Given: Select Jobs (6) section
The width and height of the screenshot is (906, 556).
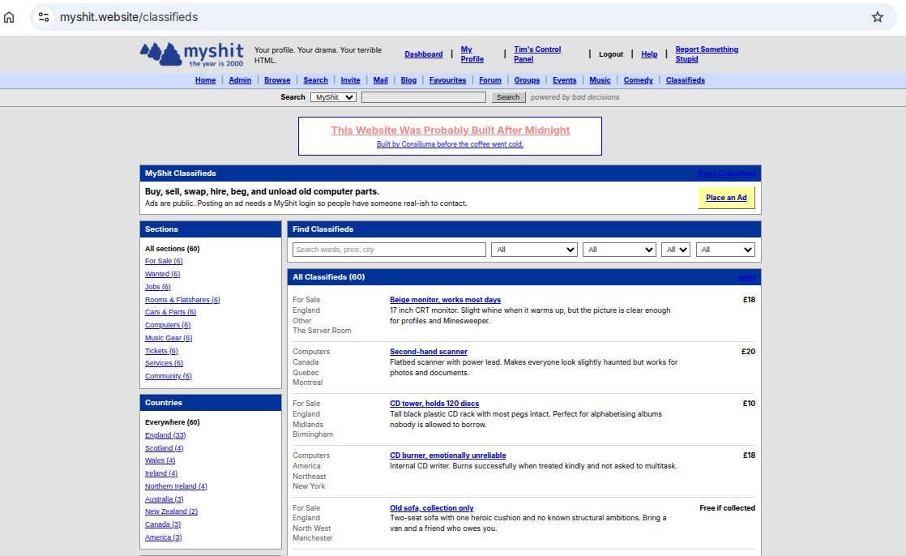Looking at the screenshot, I should tap(158, 287).
